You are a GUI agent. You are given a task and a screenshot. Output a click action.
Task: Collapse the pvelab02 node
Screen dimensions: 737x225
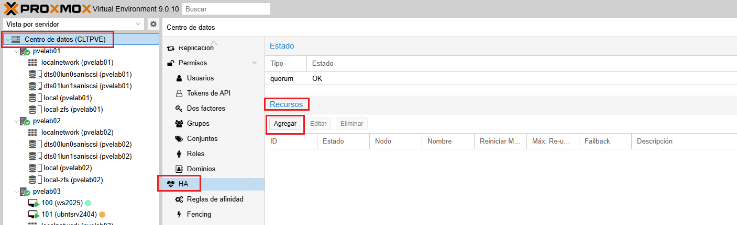tap(16, 121)
